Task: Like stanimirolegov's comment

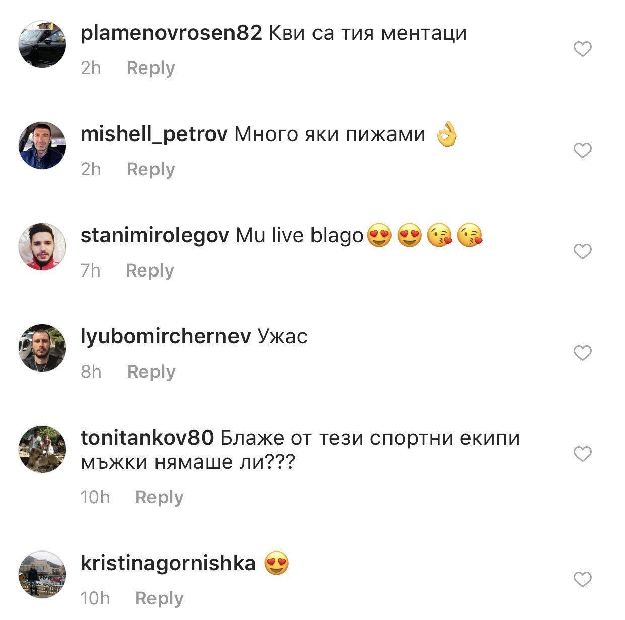Action: coord(583,252)
